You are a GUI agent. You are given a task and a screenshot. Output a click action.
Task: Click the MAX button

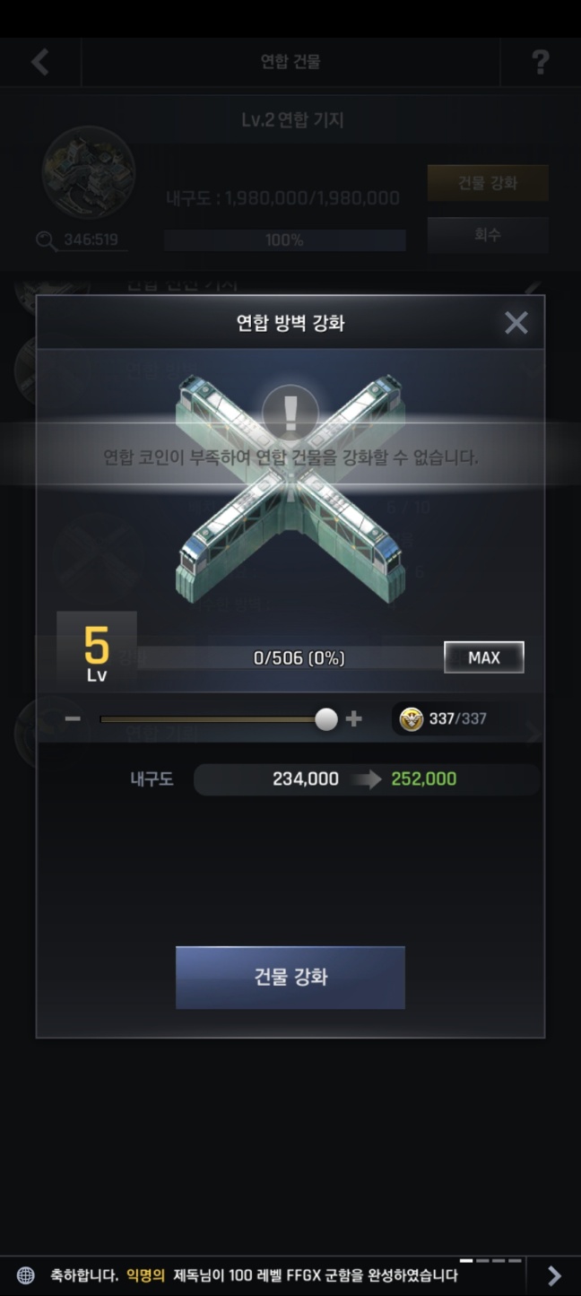484,657
